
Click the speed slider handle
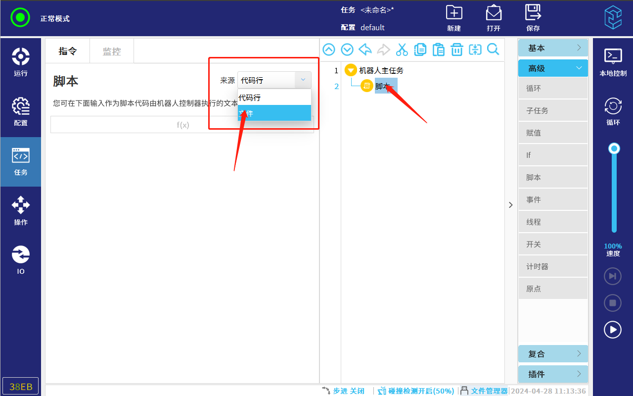(x=614, y=148)
